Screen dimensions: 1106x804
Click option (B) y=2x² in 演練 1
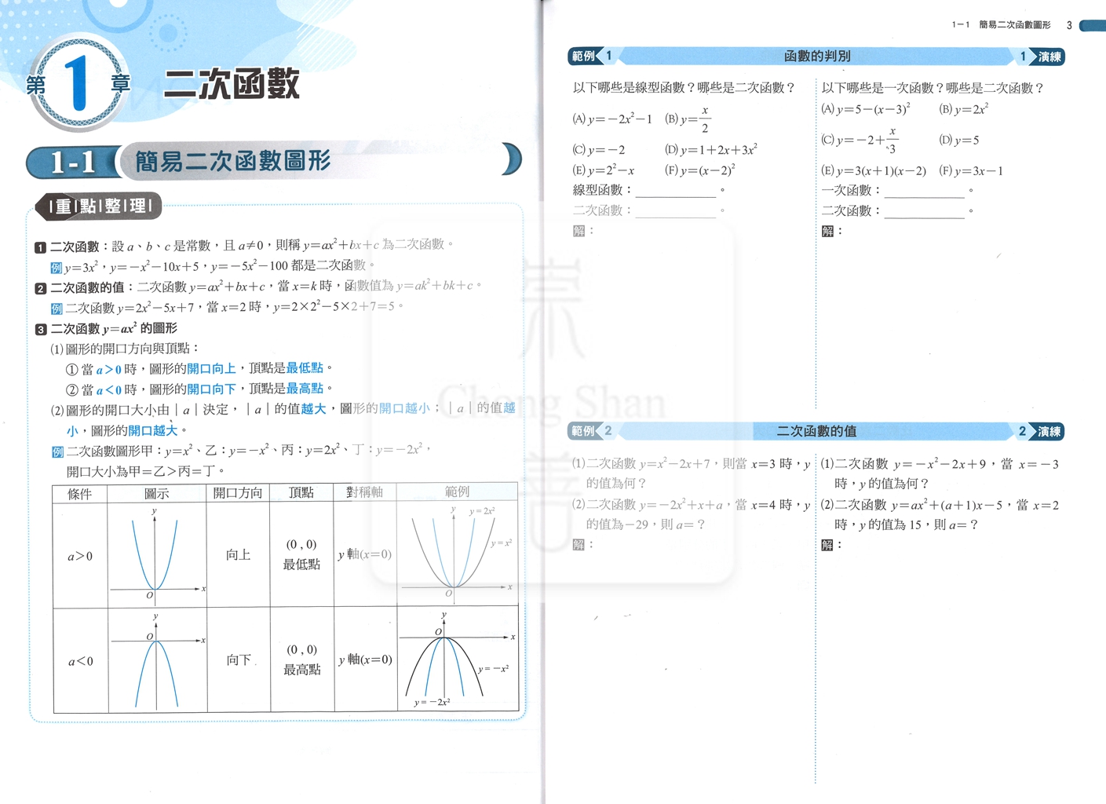tap(964, 109)
